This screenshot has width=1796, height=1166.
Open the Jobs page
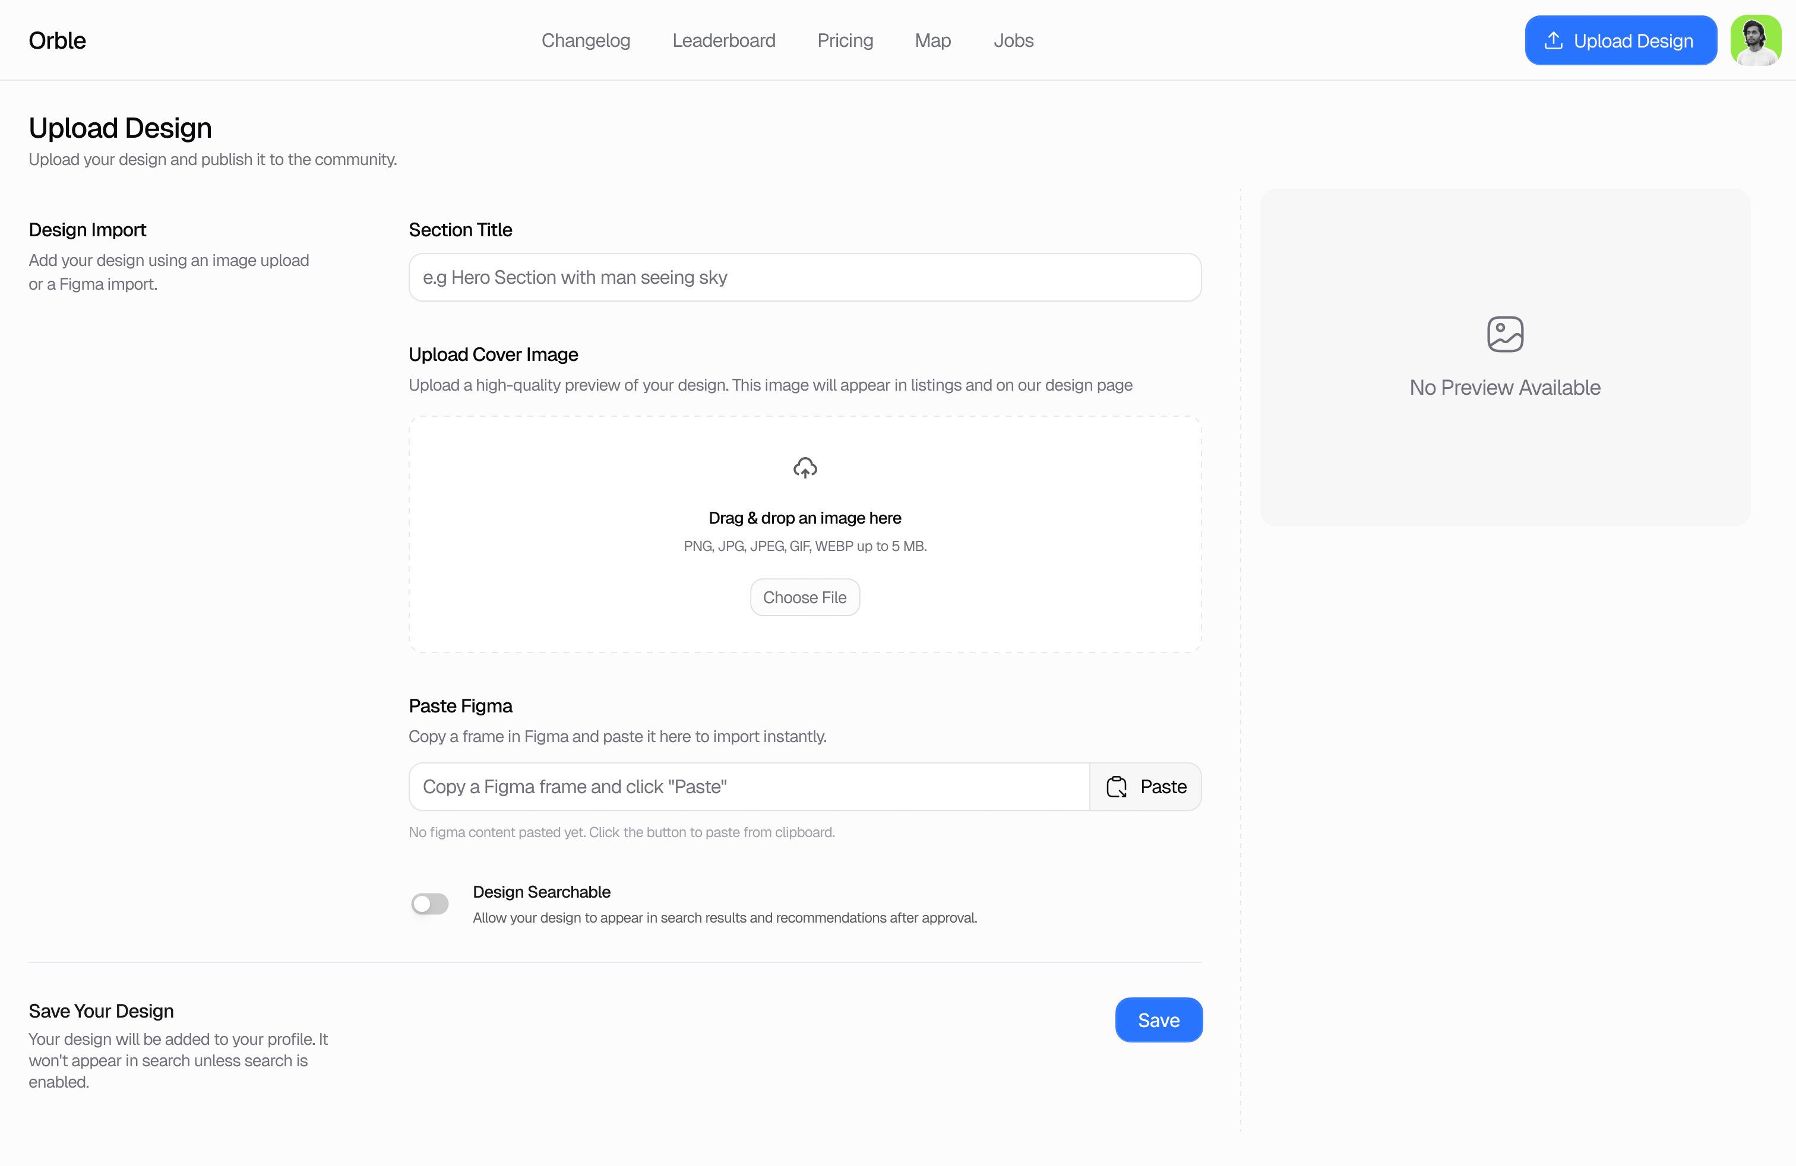click(1013, 41)
